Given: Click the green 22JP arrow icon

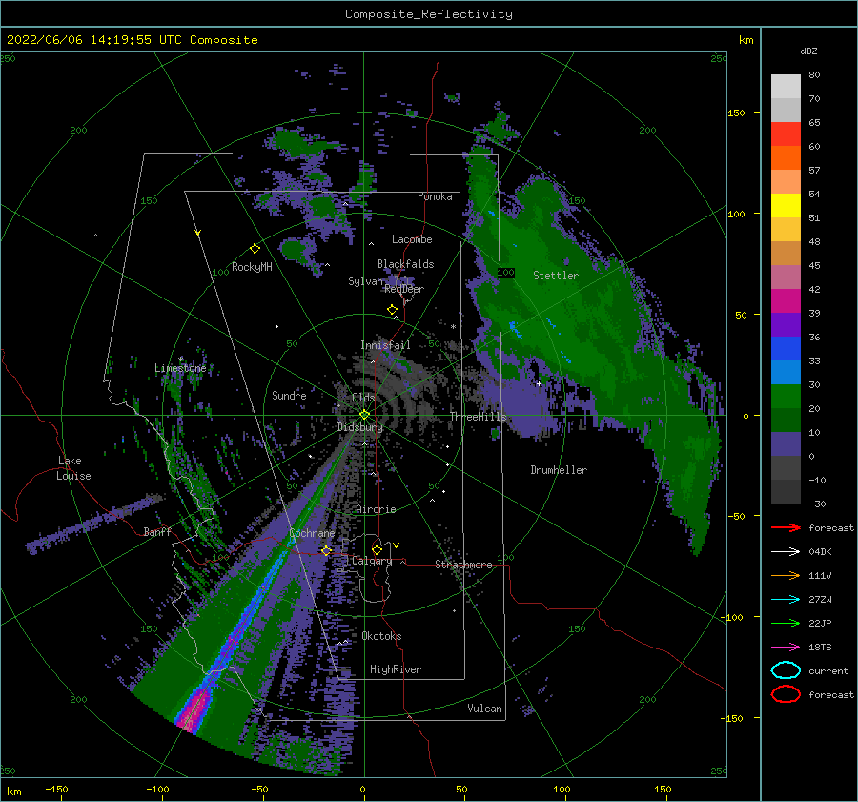Looking at the screenshot, I should 786,623.
